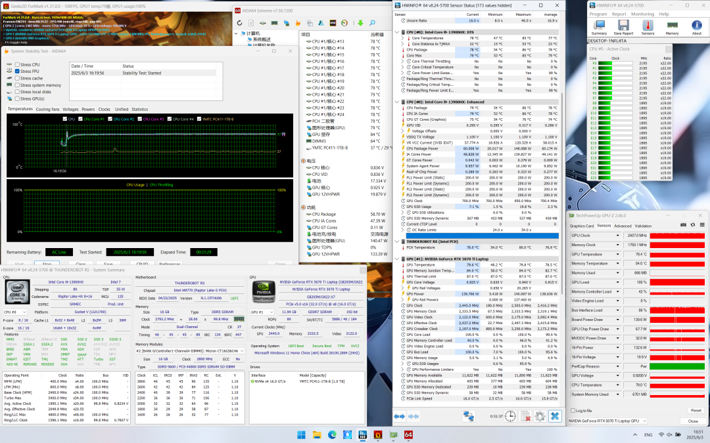Viewport: 710px width, 443px height.
Task: Open HWiNFO sensor settings gear icon
Action: point(540,416)
